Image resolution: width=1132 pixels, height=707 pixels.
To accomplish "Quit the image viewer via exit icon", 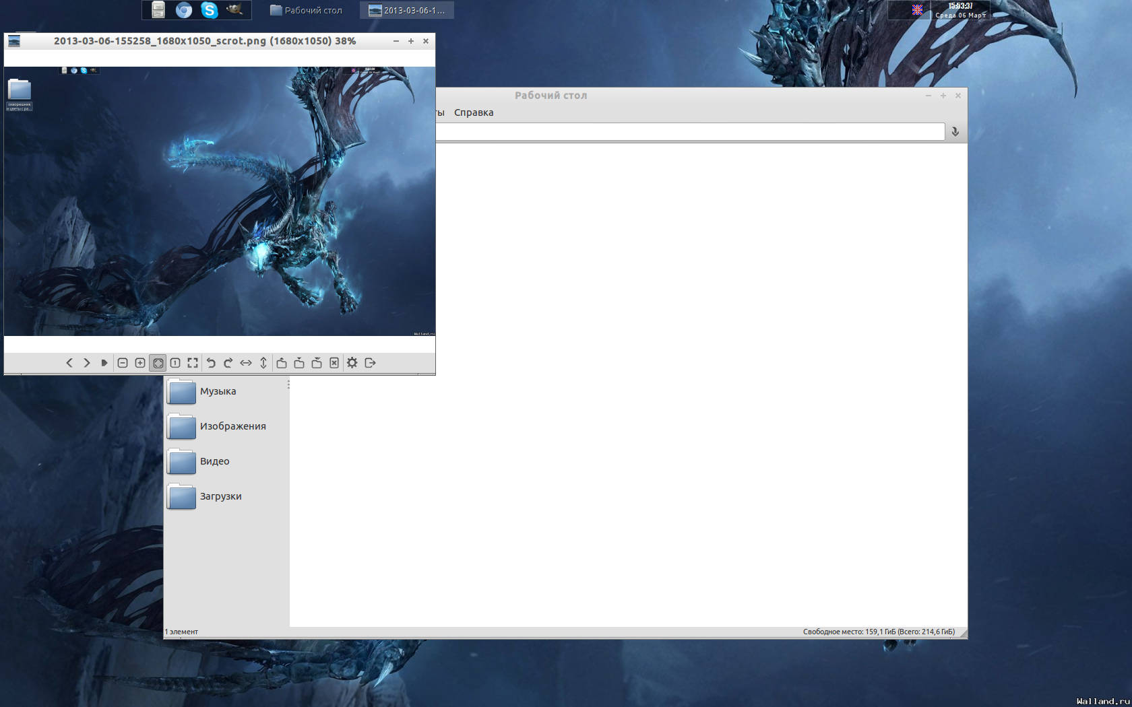I will pos(370,363).
